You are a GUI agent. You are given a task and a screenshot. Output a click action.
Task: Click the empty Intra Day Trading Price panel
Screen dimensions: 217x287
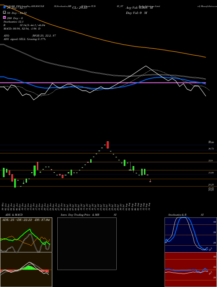[87, 244]
